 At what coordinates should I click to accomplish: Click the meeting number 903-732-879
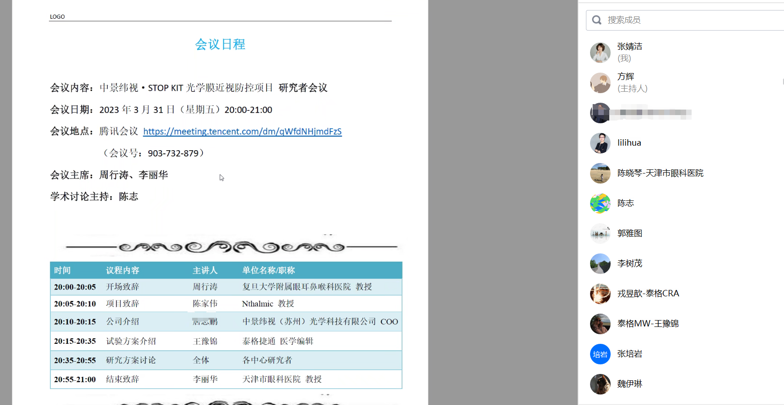[x=173, y=153]
